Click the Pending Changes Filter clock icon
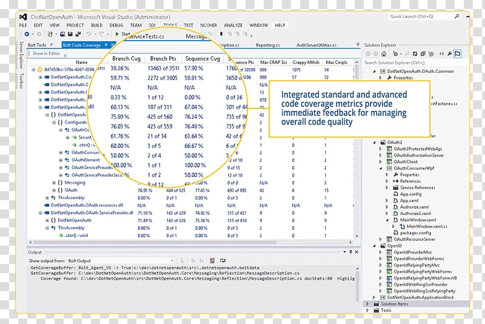Screen dimensions: 485x324 [x=395, y=54]
